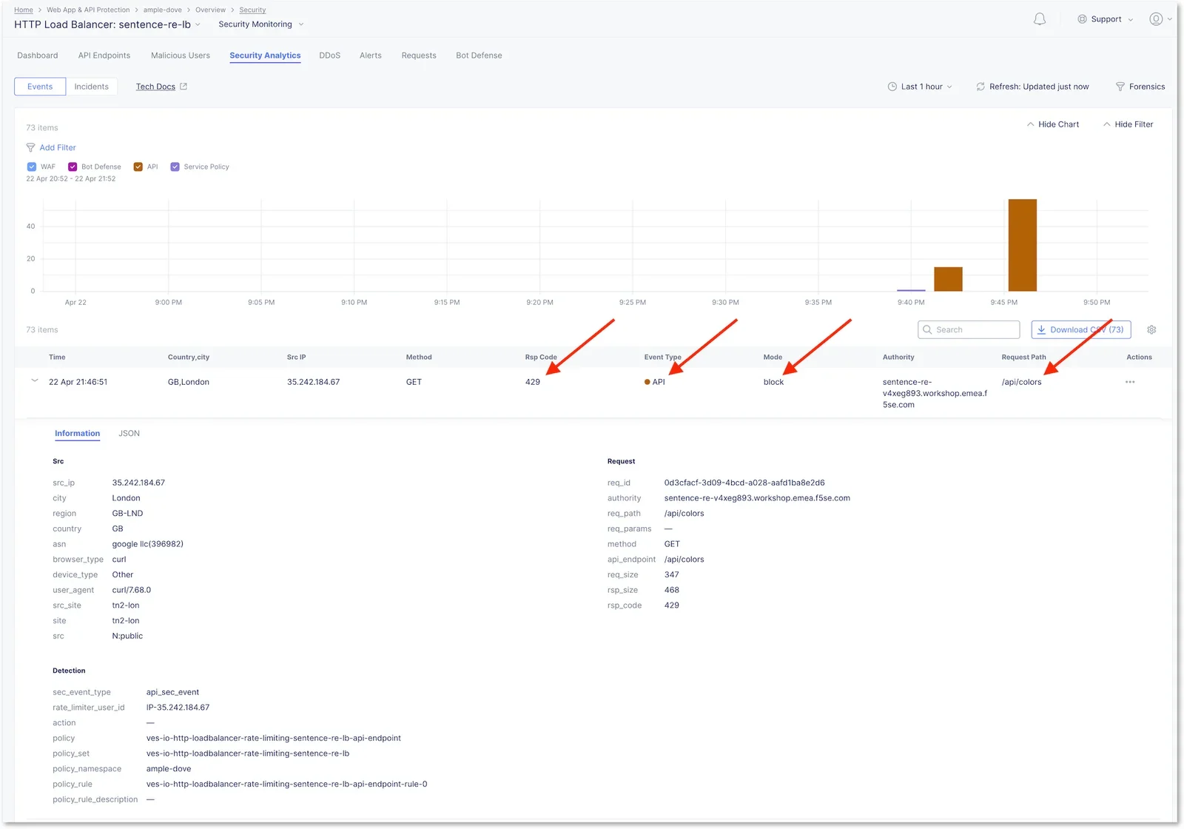Click the clock icon for time range
Viewport: 1184px width, 829px height.
tap(892, 87)
